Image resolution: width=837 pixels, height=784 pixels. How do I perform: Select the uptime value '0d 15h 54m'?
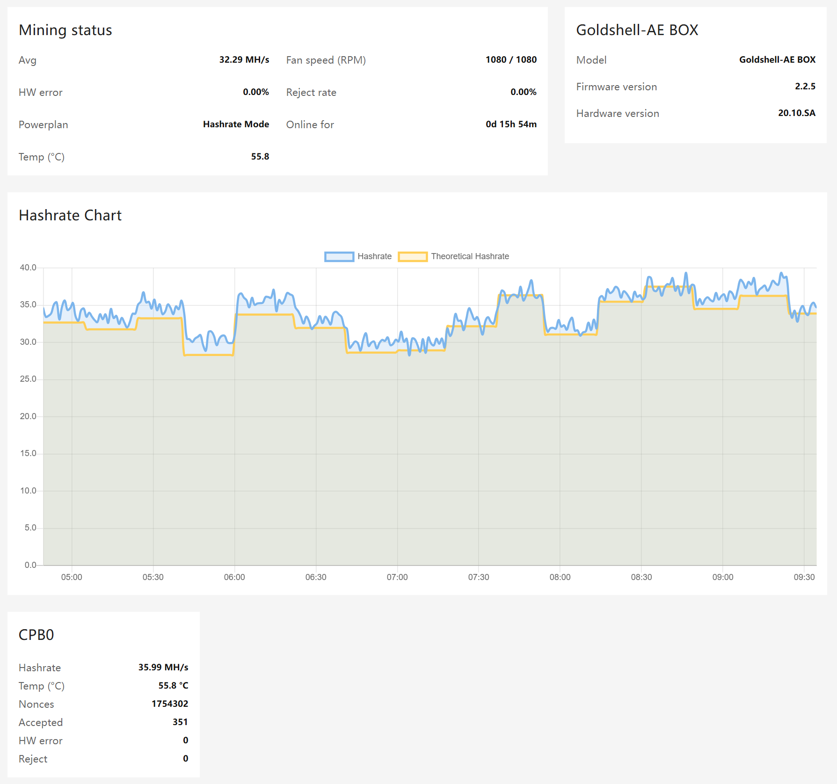tap(511, 124)
